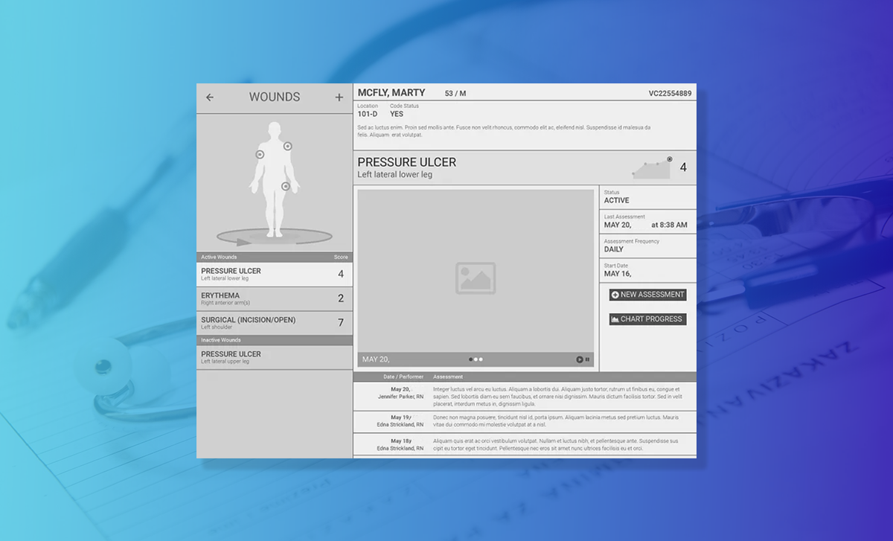Open the May 18 assessment by Edna Strickland
The width and height of the screenshot is (893, 541).
(525, 444)
